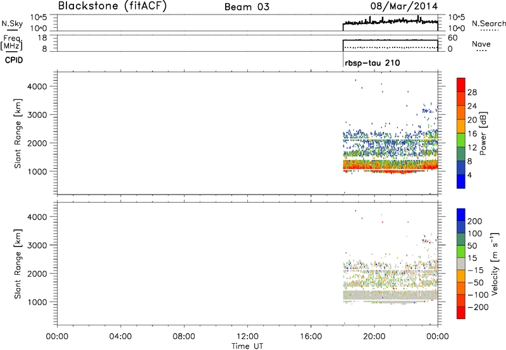Click the "200" label on the Velocity colorbar
506x350 pixels.
475,221
